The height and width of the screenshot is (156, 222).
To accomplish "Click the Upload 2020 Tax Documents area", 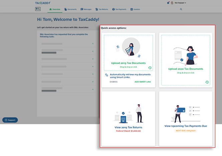I will 186,60.
